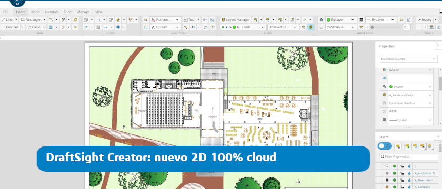Open the File menu

[6, 12]
